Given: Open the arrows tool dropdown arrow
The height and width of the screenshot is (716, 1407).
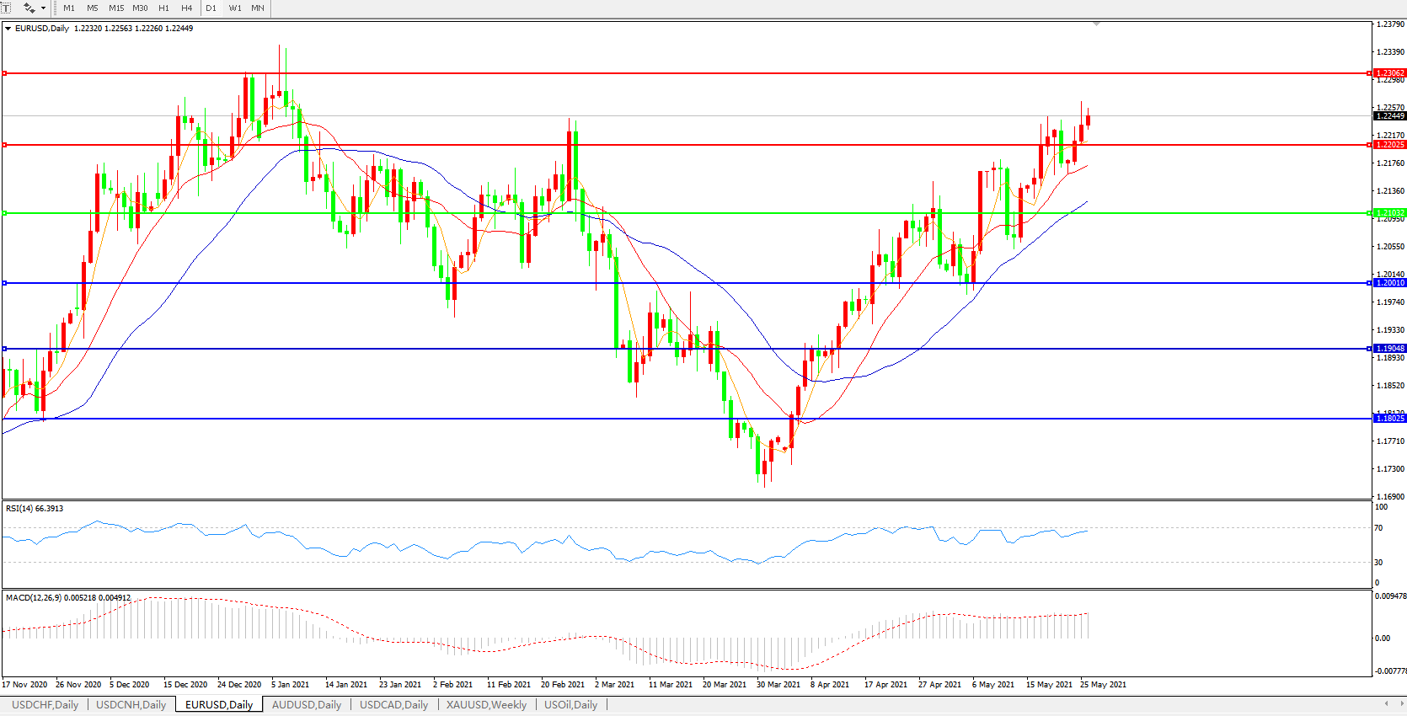Looking at the screenshot, I should [43, 8].
